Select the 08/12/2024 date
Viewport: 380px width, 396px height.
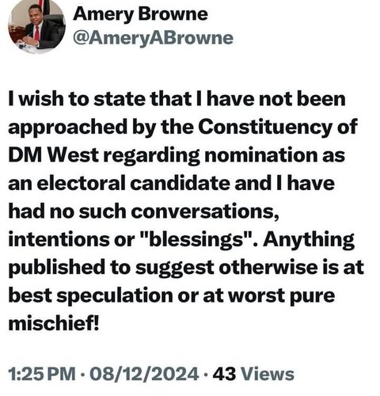click(144, 374)
